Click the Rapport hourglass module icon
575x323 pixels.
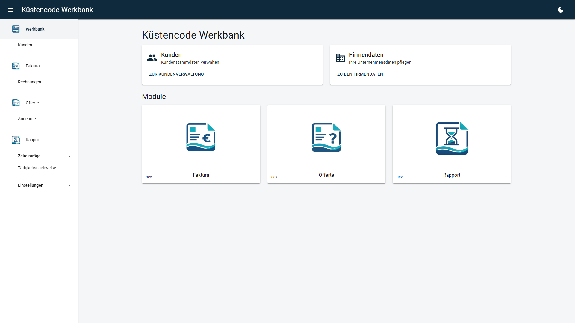pos(451,138)
